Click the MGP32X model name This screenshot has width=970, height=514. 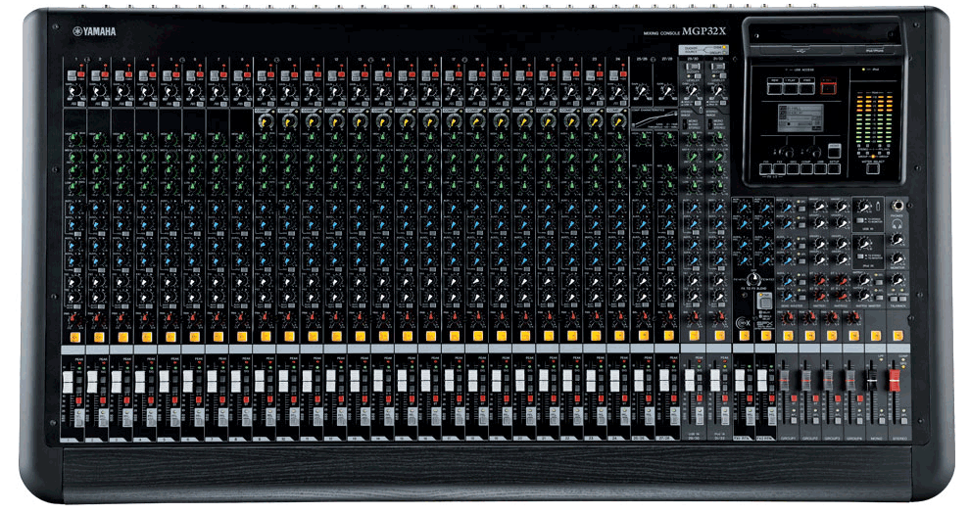pyautogui.click(x=704, y=31)
